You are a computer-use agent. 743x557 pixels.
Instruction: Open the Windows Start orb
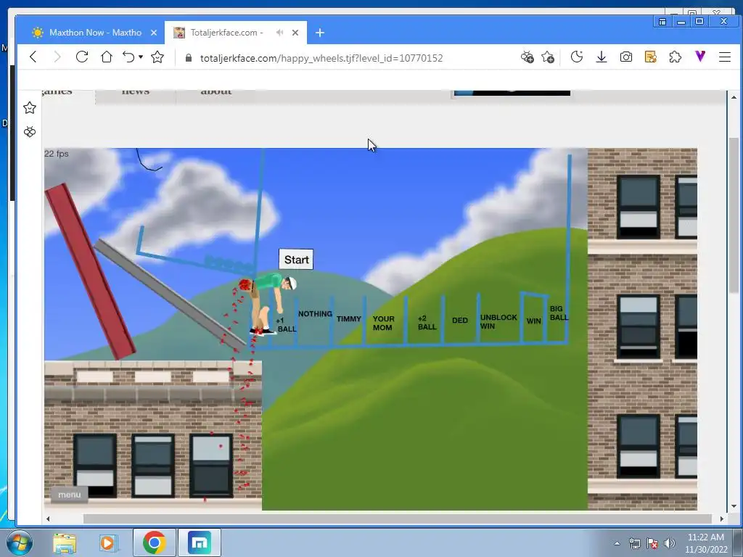[x=19, y=542]
